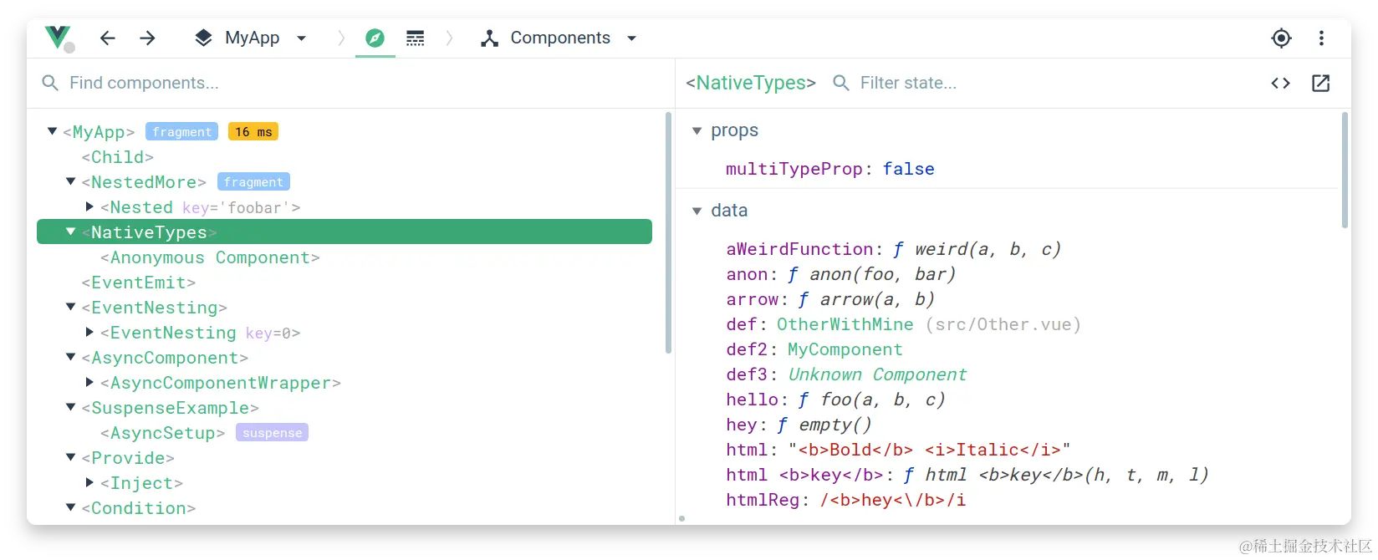Click the html Bold Italic string value
The image size is (1378, 560).
coord(929,450)
